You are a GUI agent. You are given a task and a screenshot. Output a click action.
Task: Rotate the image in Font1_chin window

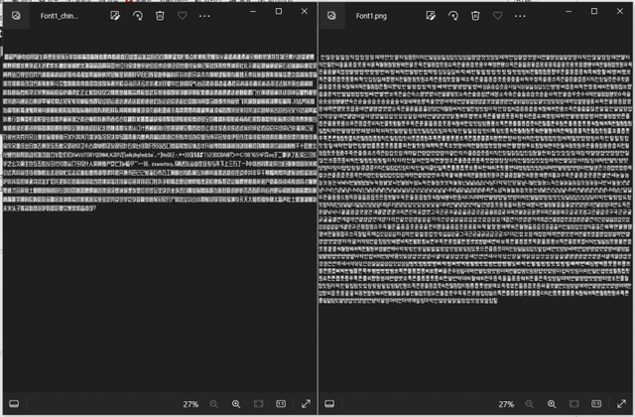click(138, 16)
